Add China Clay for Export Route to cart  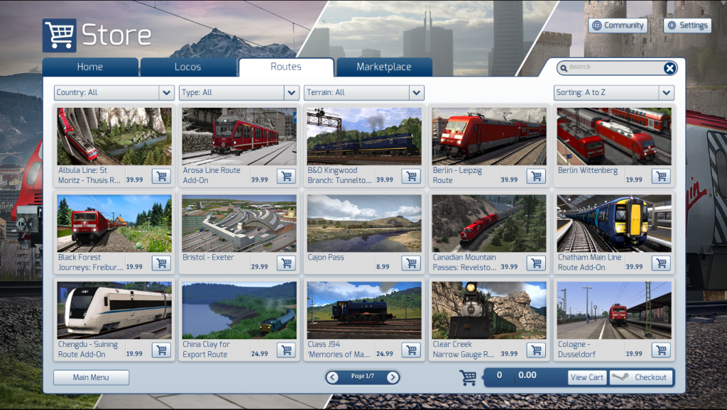(x=286, y=350)
